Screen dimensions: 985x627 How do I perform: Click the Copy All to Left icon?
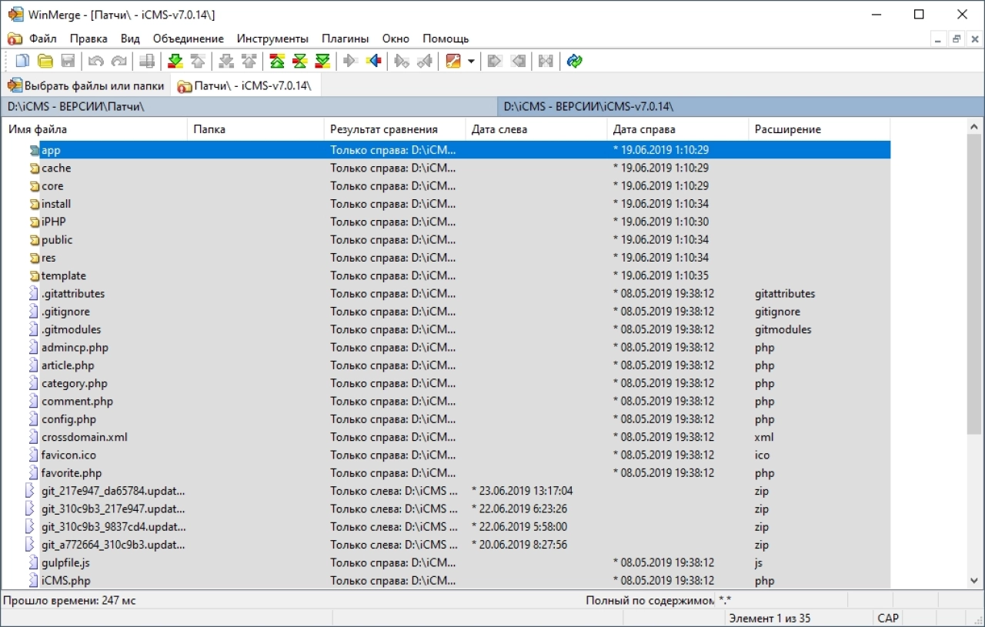(518, 61)
